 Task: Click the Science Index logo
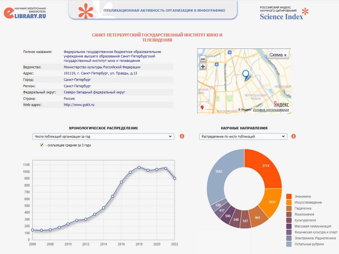click(x=284, y=12)
